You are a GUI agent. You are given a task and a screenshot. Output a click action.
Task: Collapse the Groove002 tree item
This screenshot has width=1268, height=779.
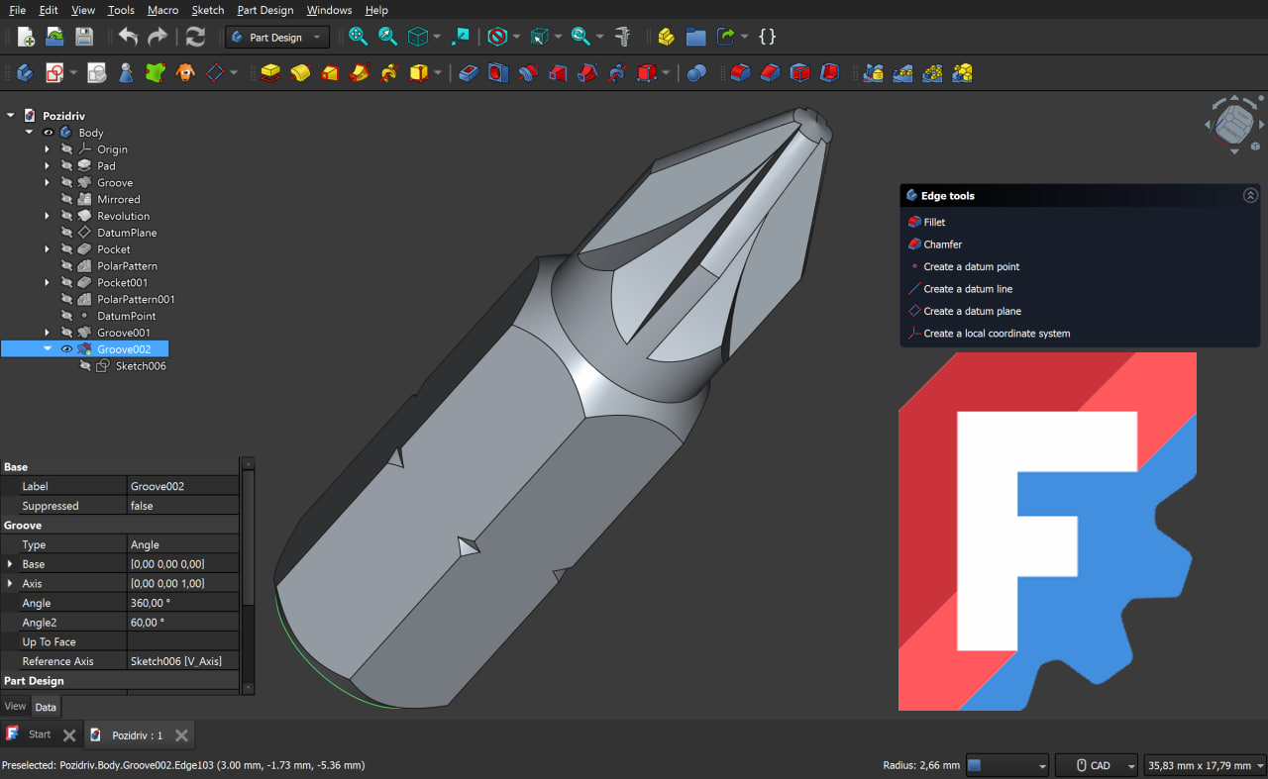[x=46, y=348]
